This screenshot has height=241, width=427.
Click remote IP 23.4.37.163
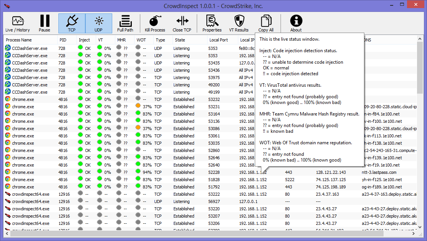pos(327,194)
